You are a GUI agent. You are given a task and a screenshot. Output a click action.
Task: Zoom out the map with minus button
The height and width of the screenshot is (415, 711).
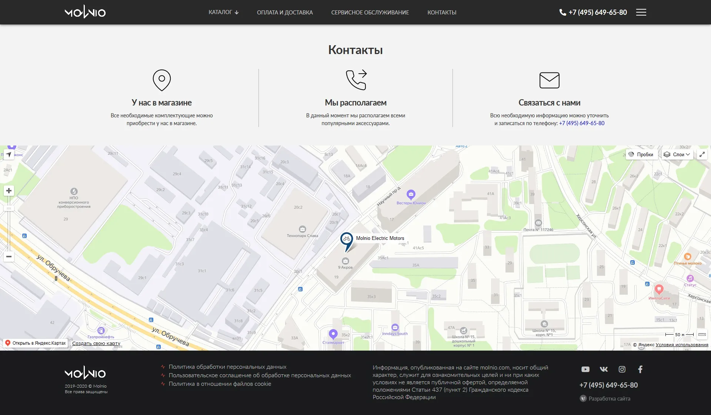[9, 256]
